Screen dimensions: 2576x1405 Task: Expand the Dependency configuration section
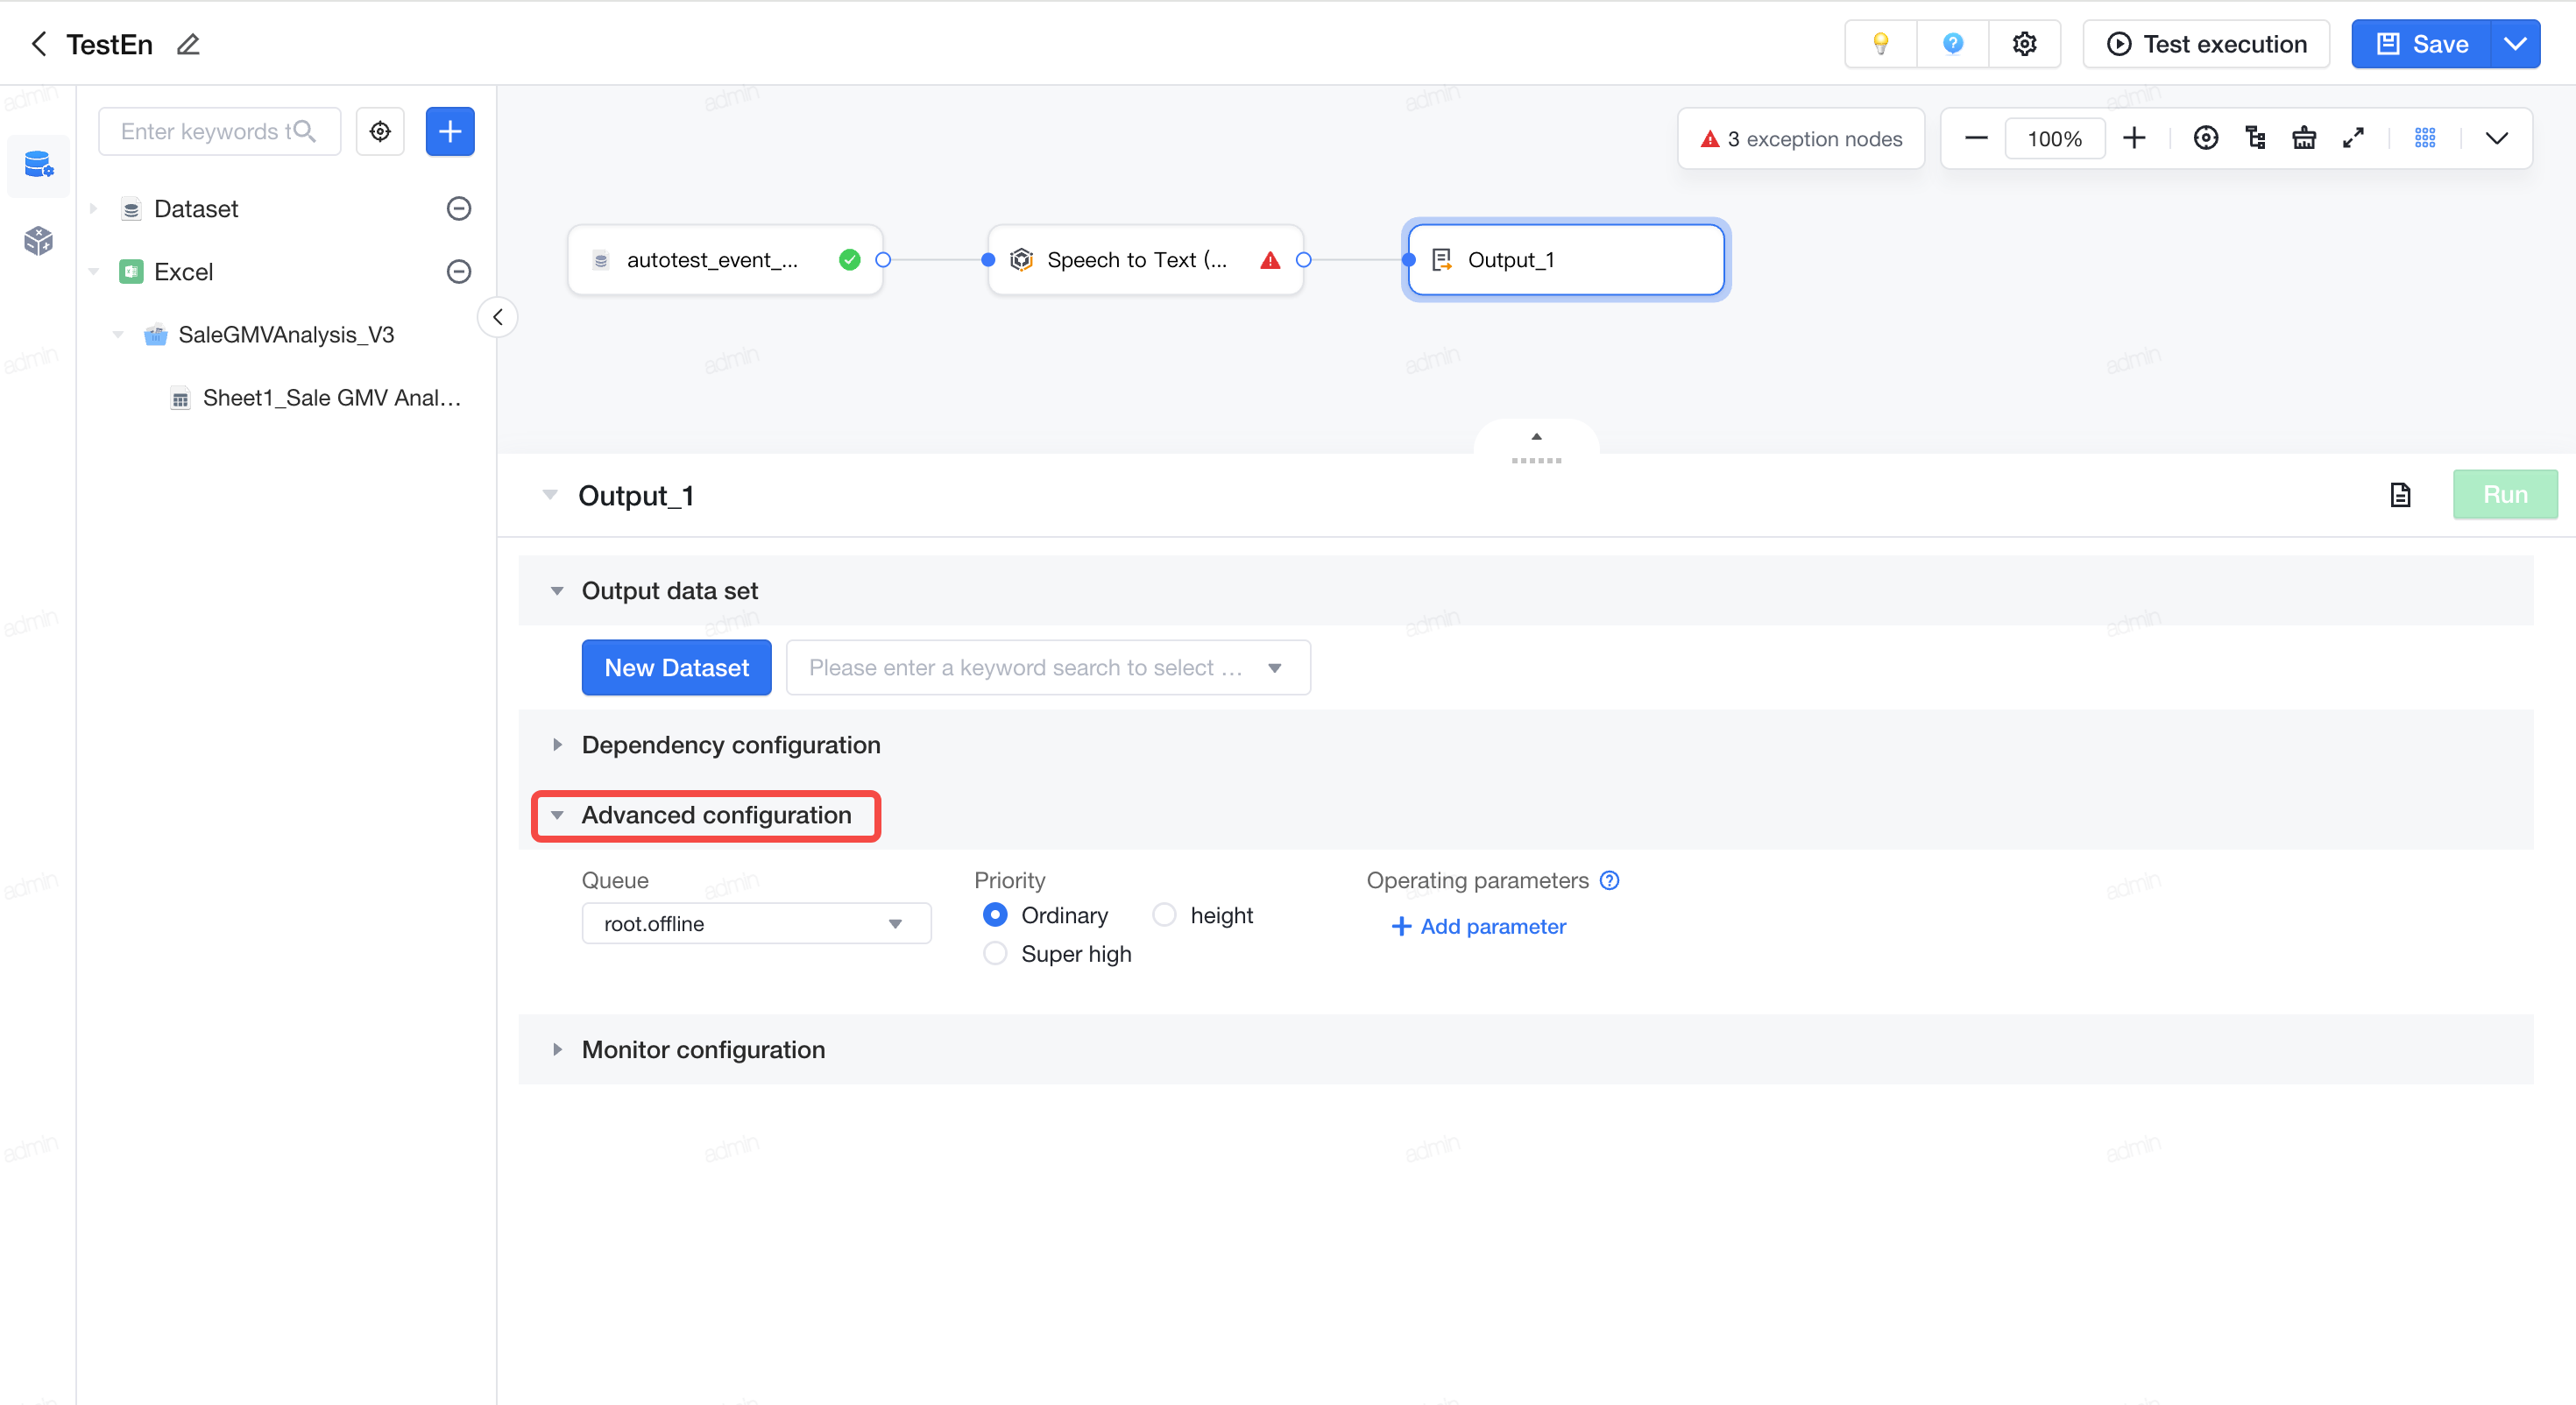pyautogui.click(x=730, y=745)
